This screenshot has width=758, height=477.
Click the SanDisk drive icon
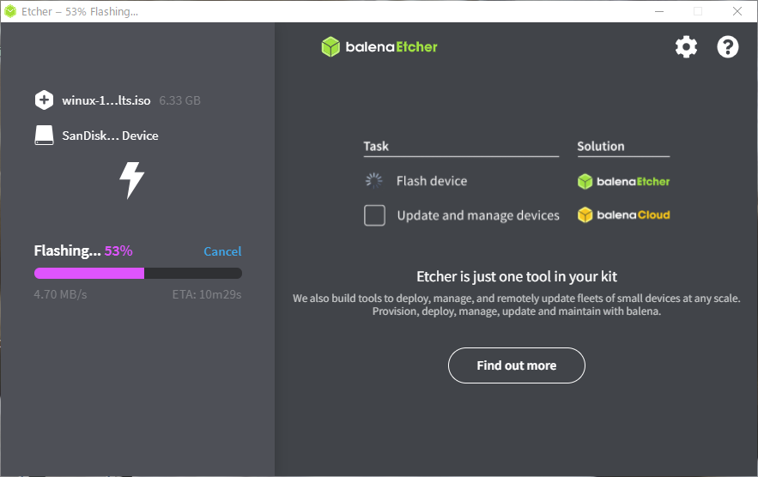[x=44, y=136]
